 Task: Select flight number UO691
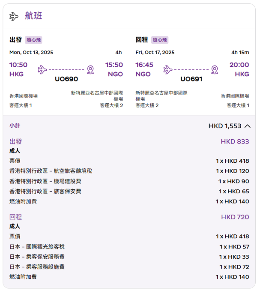point(191,79)
